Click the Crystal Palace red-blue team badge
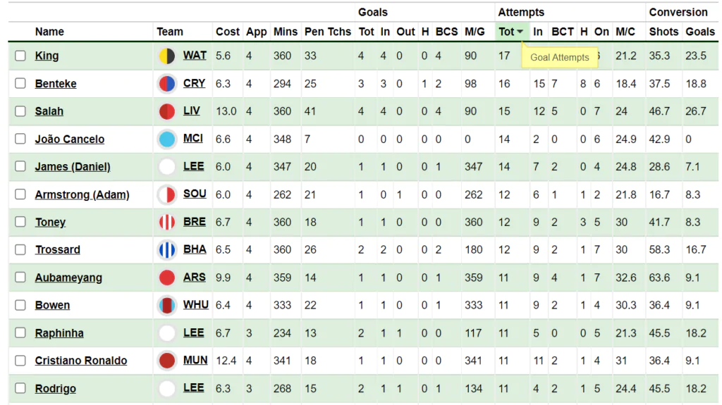The image size is (722, 405). coord(166,84)
